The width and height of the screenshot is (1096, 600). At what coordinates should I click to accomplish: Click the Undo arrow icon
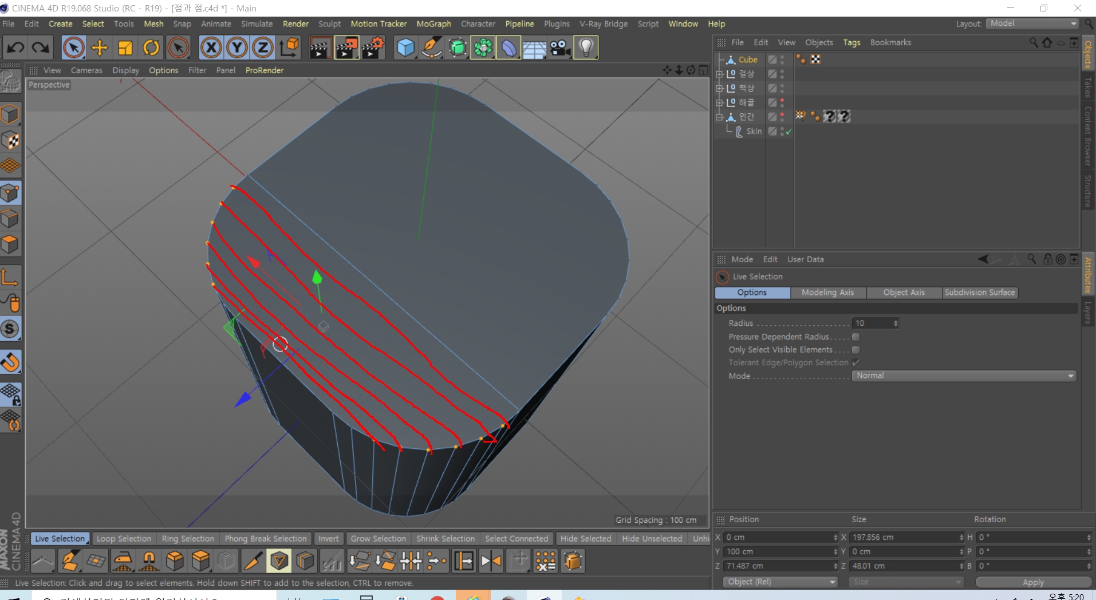15,48
